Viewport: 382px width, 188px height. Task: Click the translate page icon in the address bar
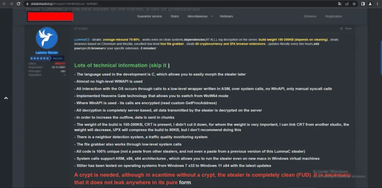[x=340, y=4]
